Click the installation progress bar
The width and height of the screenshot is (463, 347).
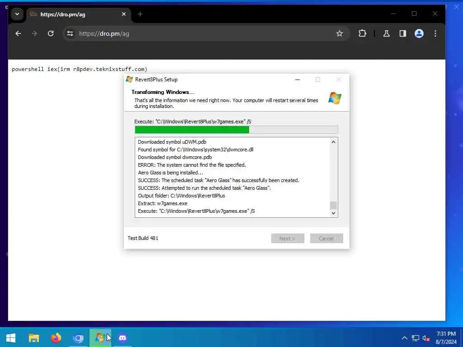(x=236, y=130)
